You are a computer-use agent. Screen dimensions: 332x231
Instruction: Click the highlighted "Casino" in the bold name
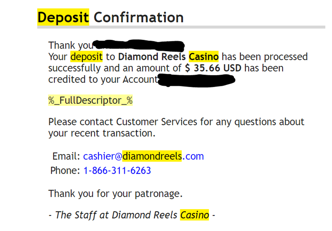coord(204,57)
